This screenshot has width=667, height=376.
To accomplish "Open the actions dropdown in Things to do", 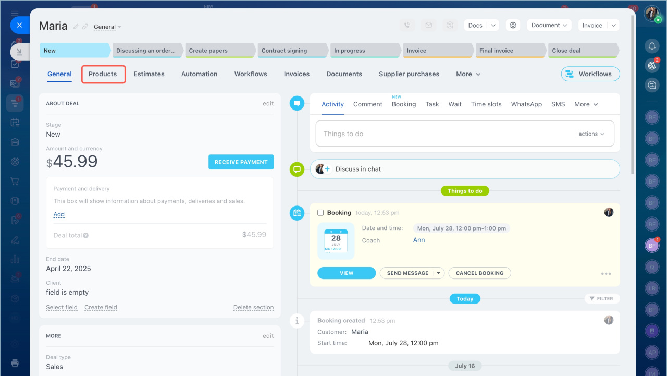I will pos(591,134).
